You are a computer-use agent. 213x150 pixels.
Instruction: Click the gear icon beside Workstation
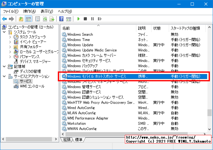64,124
